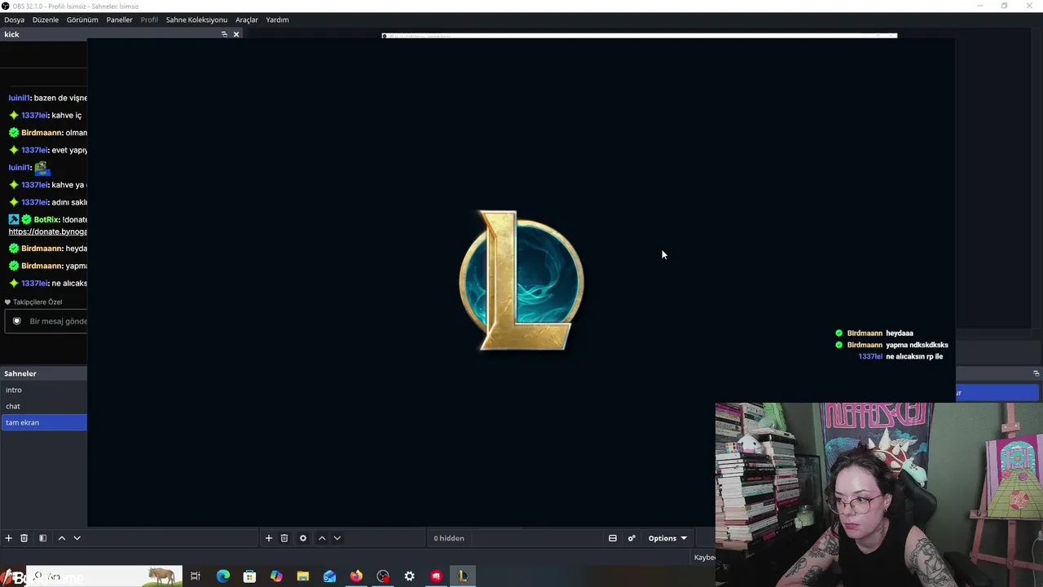
Task: Add a new source with the plus icon left of '0 hidden'
Action: point(268,538)
